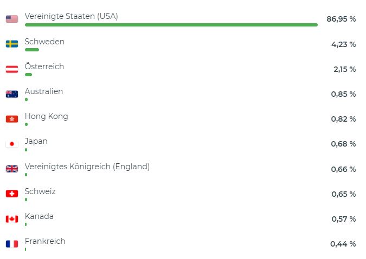Select the Canada flag icon
This screenshot has height=259, width=366.
(12, 219)
